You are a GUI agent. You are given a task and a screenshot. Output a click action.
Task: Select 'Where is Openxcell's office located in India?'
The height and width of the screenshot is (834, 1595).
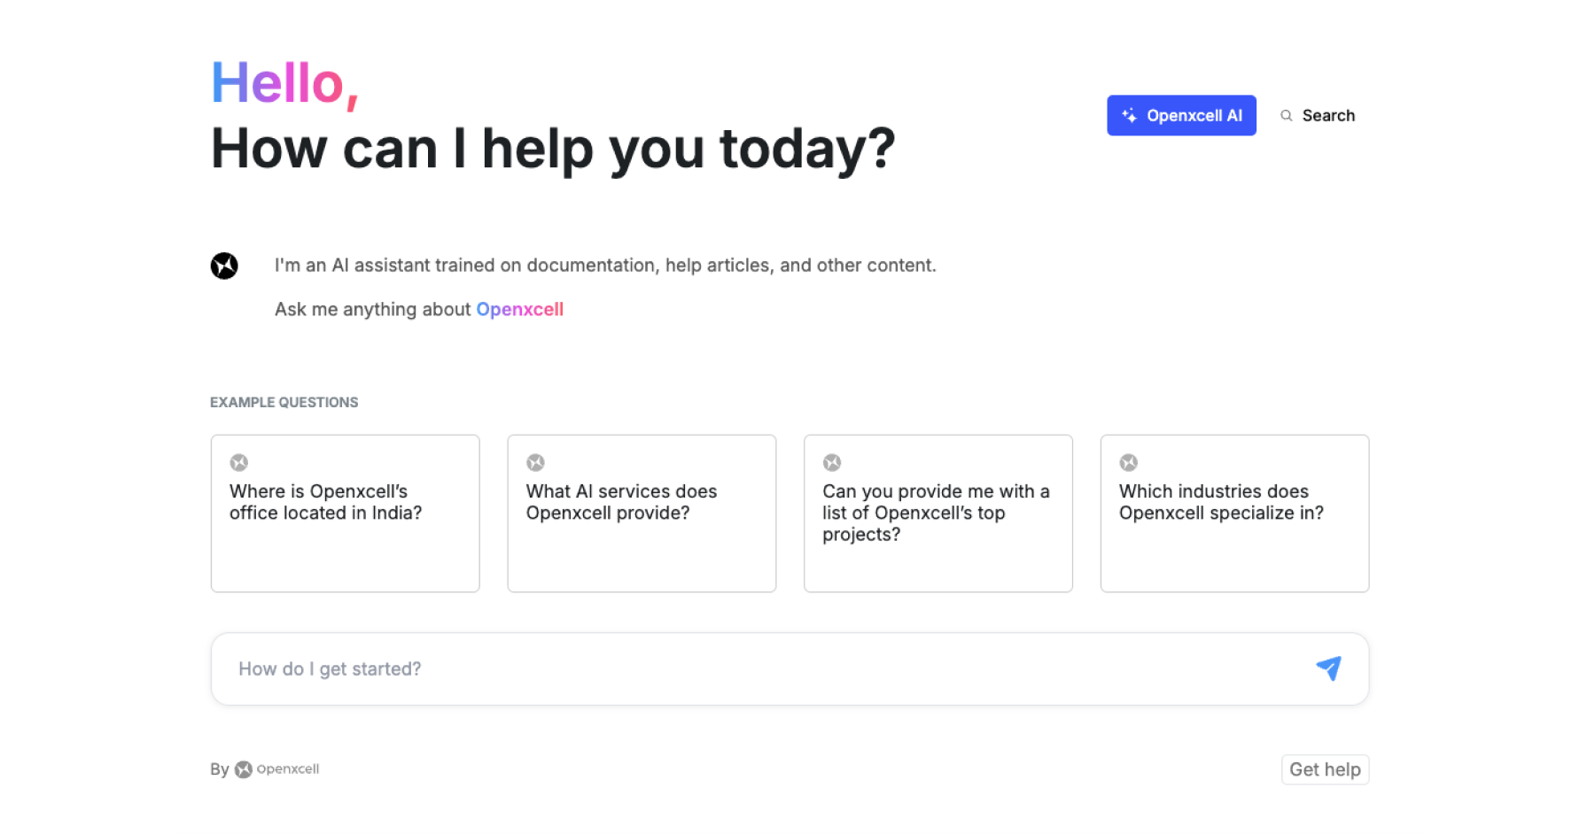pyautogui.click(x=346, y=514)
